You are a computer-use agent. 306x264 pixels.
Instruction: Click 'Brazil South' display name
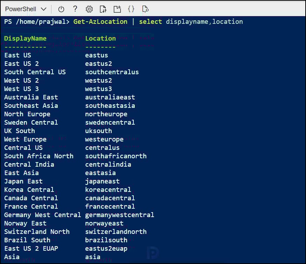coord(27,240)
